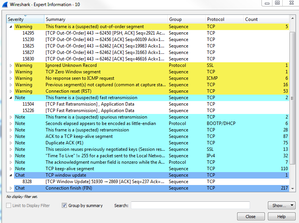Click BOOTP/DHCP protocol cell
Viewport: 299px width, 223px height.
221,123
